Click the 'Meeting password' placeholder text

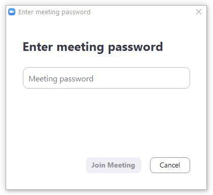(61, 79)
